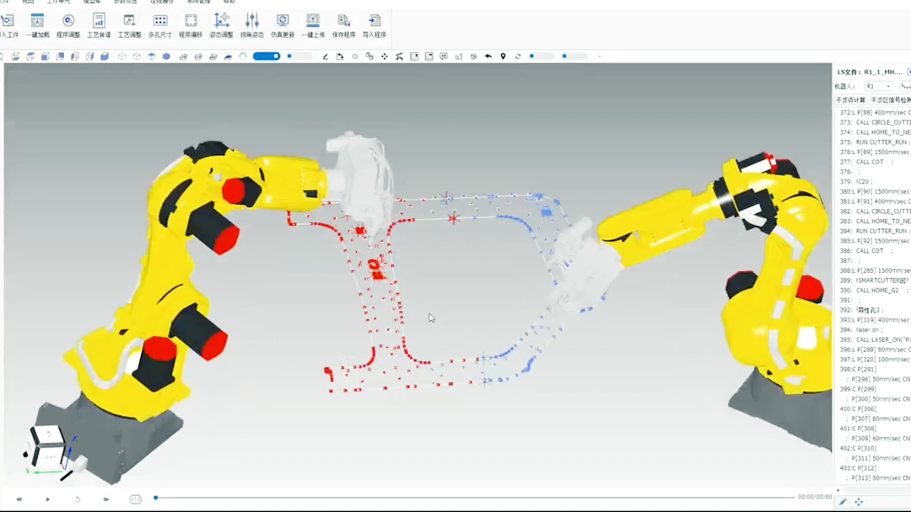Select the 姿态调整 pose adjustment icon
The height and width of the screenshot is (512, 911).
pyautogui.click(x=221, y=25)
